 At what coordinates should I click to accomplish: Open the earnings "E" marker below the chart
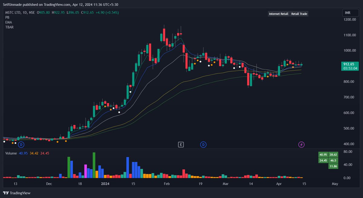[x=181, y=144]
